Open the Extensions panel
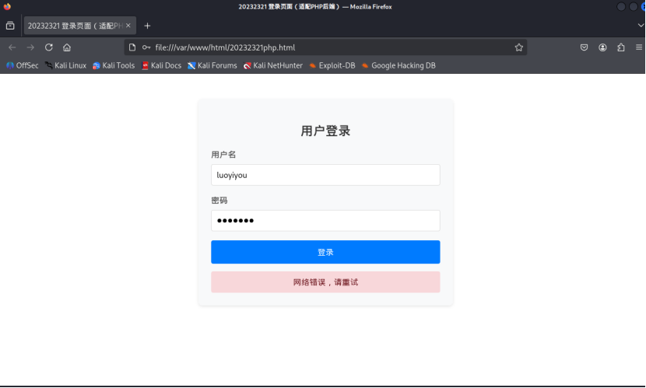Screen dimensions: 646x388 click(x=621, y=47)
